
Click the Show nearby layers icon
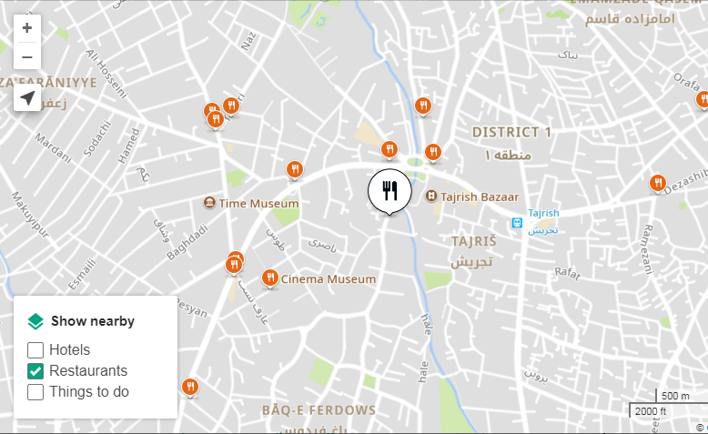(x=35, y=321)
